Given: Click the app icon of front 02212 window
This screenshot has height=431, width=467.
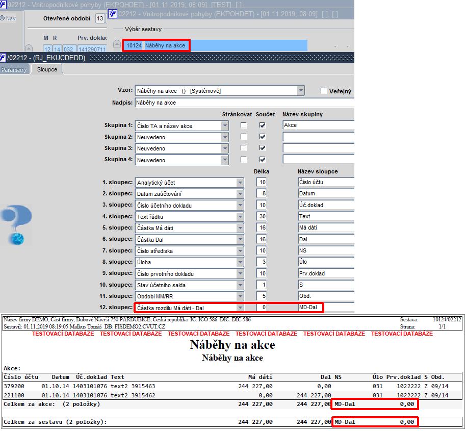Looking at the screenshot, I should point(112,14).
